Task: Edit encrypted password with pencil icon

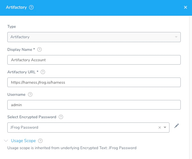Action: (x=176, y=126)
